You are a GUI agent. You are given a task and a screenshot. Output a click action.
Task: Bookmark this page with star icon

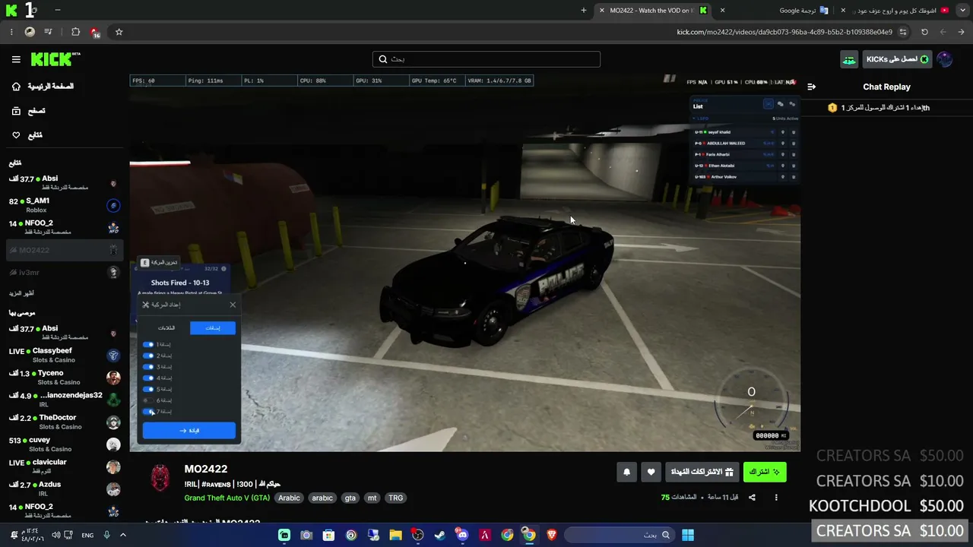tap(119, 32)
